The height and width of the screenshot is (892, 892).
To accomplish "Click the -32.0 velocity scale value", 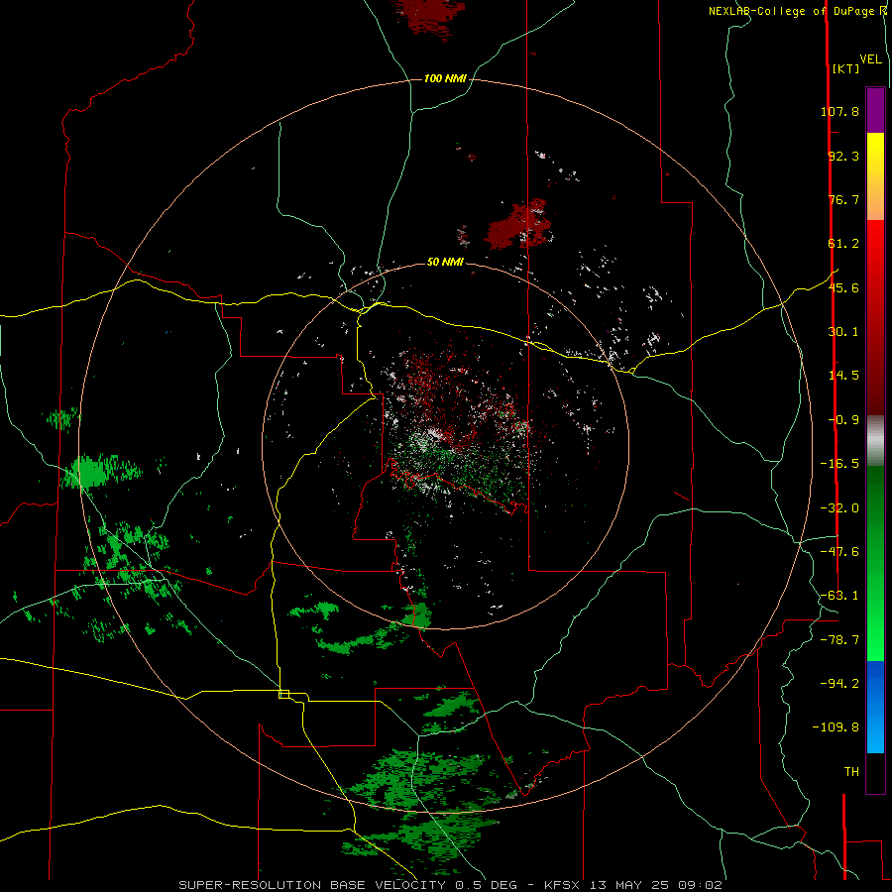I will (x=839, y=508).
